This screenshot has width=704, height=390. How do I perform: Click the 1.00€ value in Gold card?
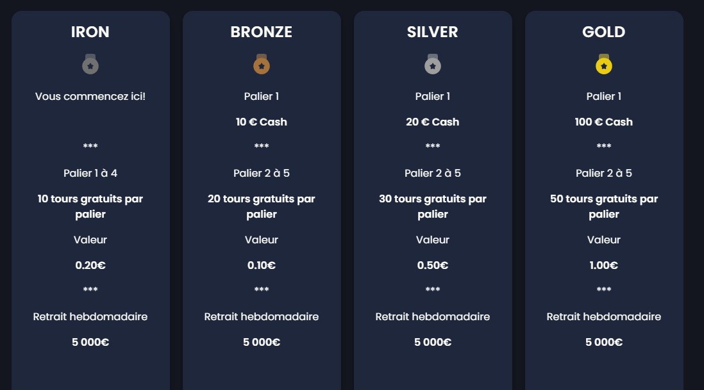(604, 265)
